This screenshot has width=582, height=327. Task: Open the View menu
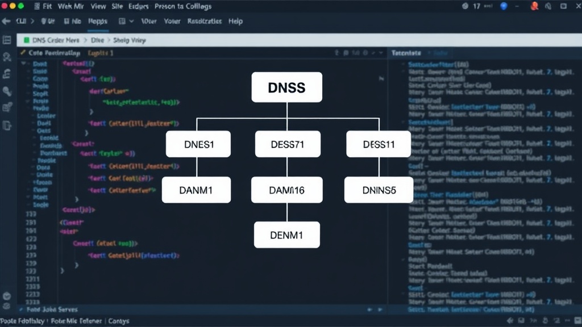[x=98, y=6]
